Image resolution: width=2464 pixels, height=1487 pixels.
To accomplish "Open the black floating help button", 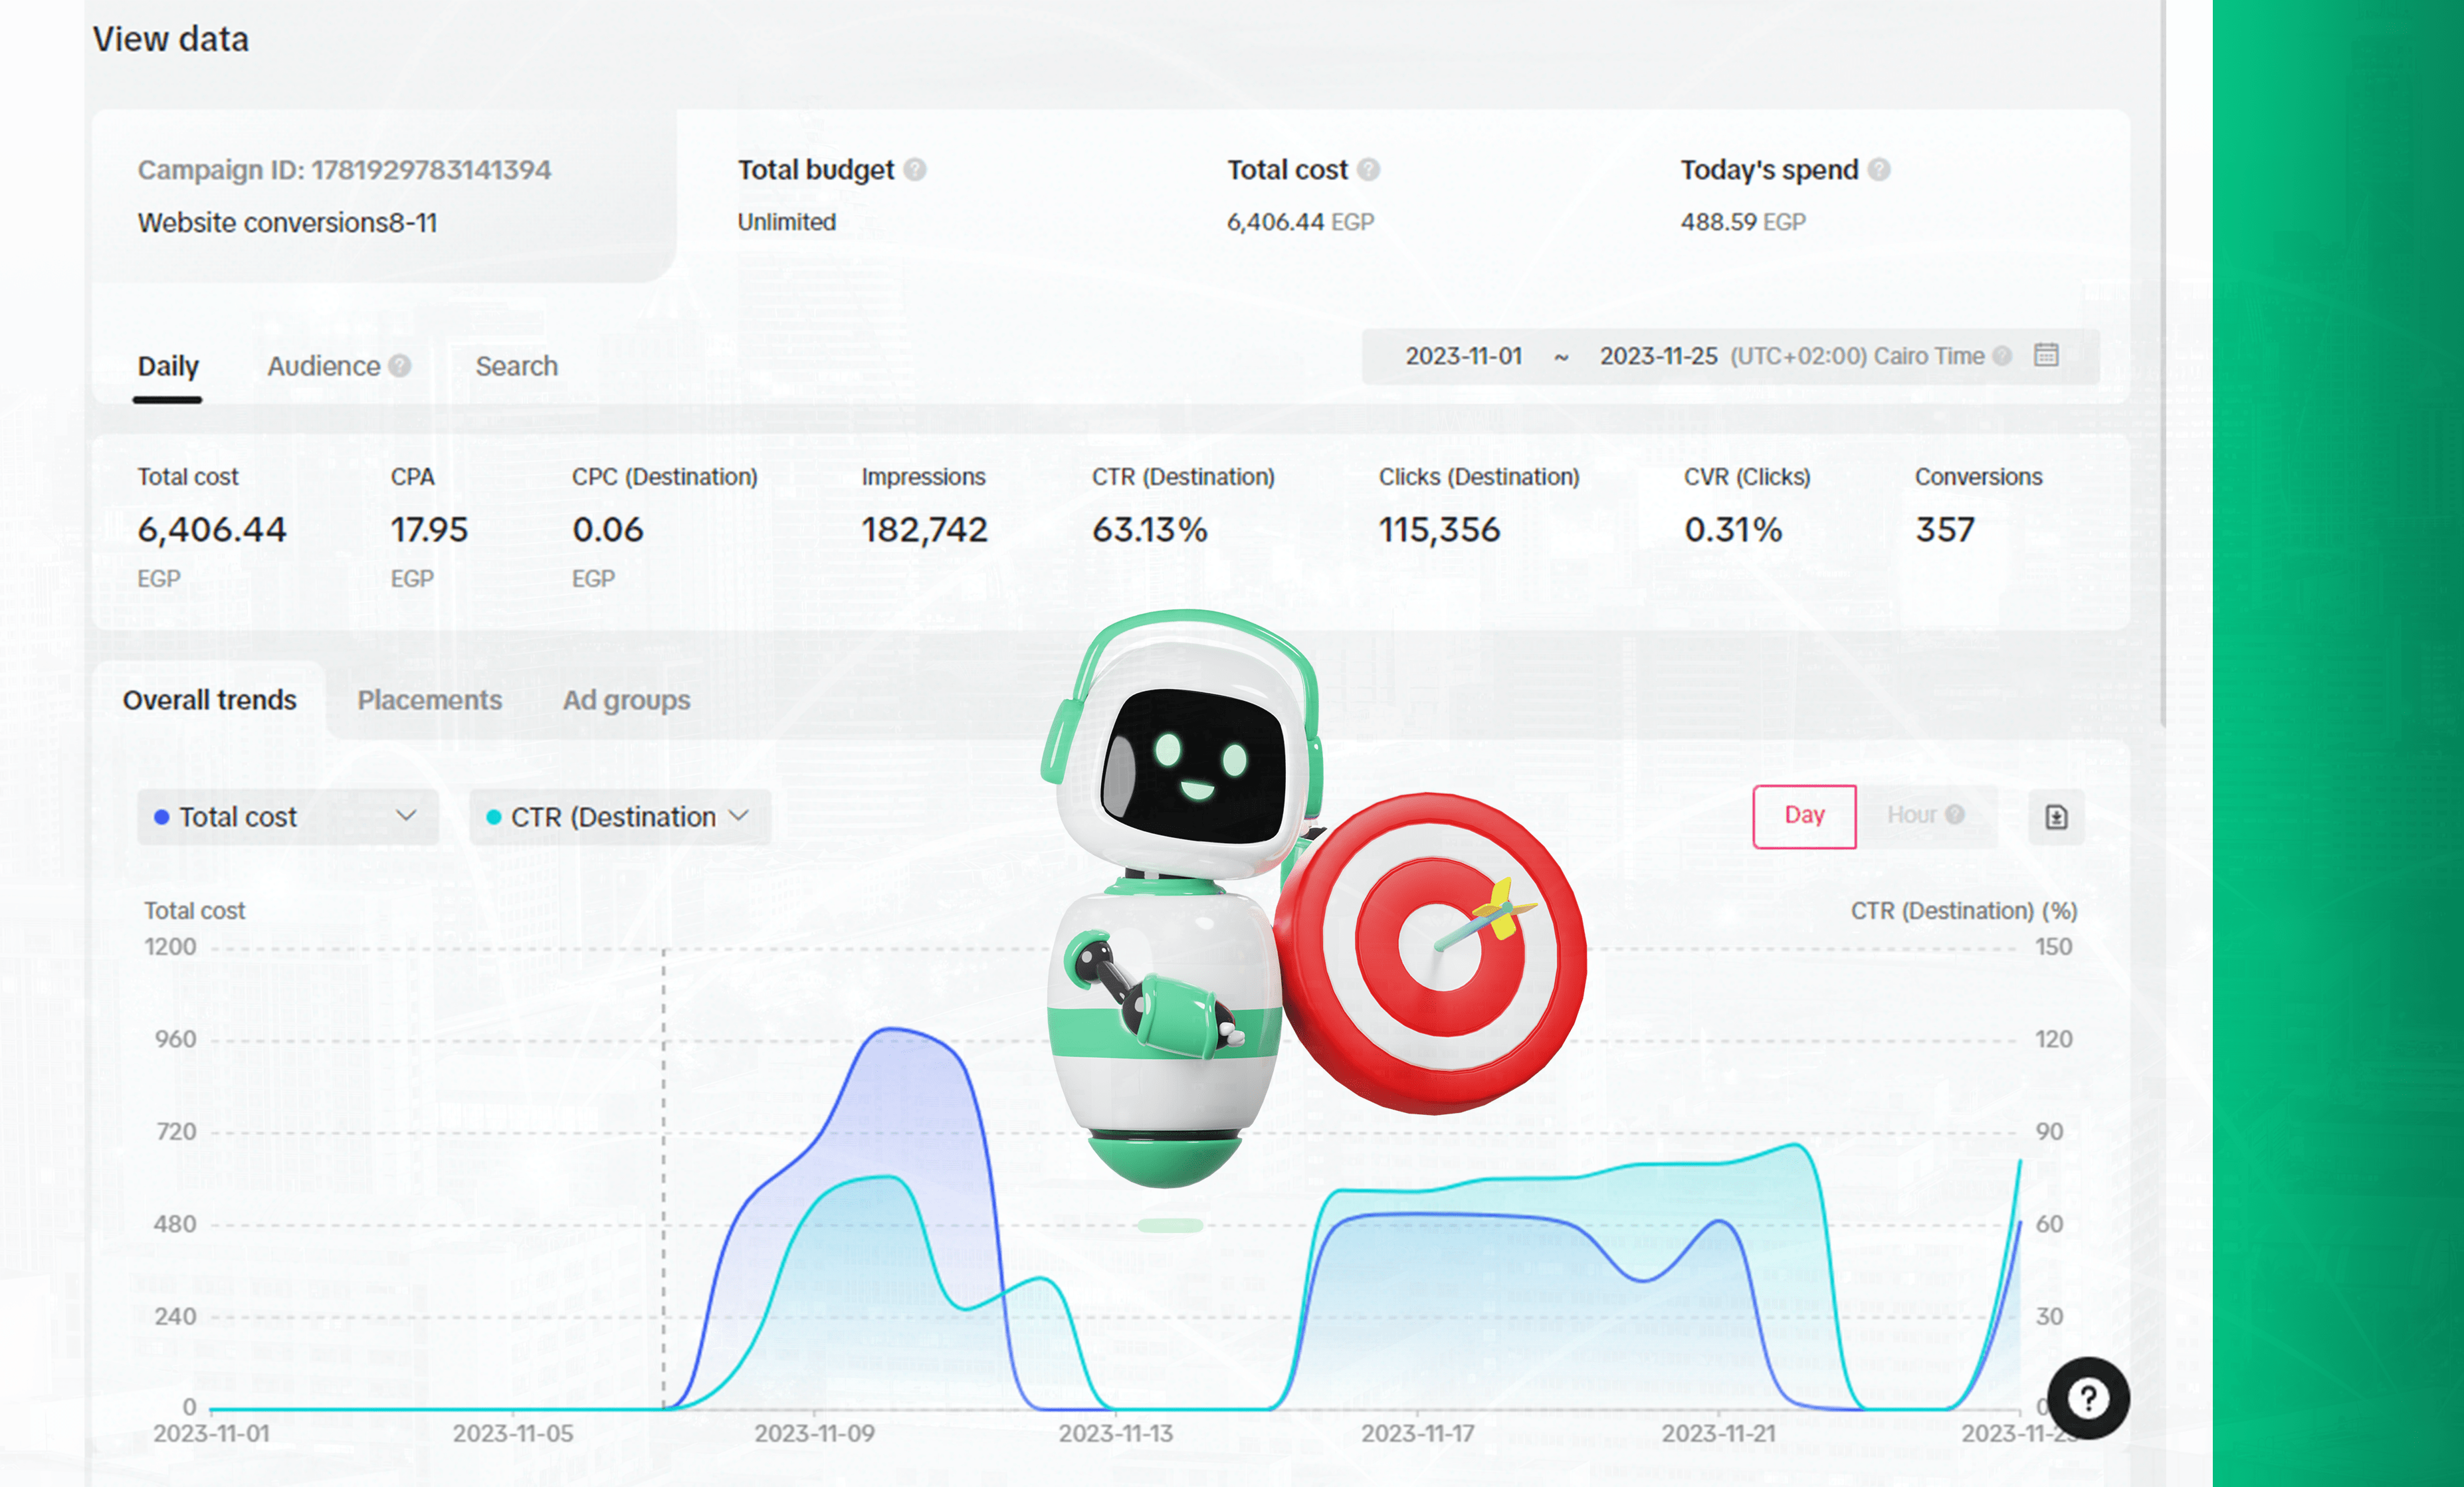I will [2088, 1398].
